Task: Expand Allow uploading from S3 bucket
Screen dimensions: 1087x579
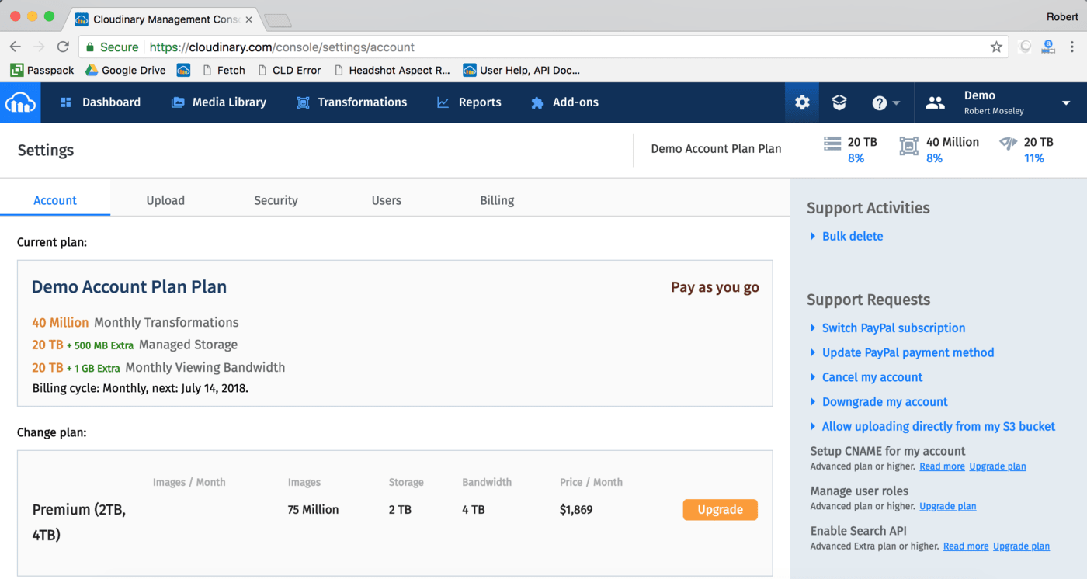Action: (x=938, y=426)
